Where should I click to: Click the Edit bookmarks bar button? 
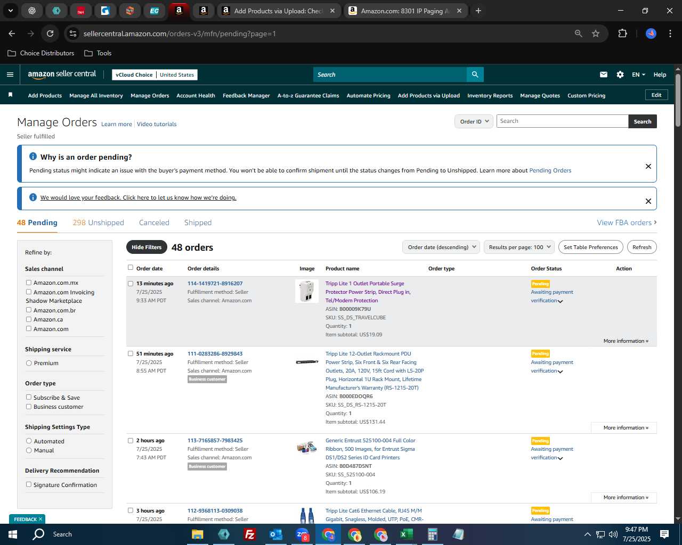[656, 95]
